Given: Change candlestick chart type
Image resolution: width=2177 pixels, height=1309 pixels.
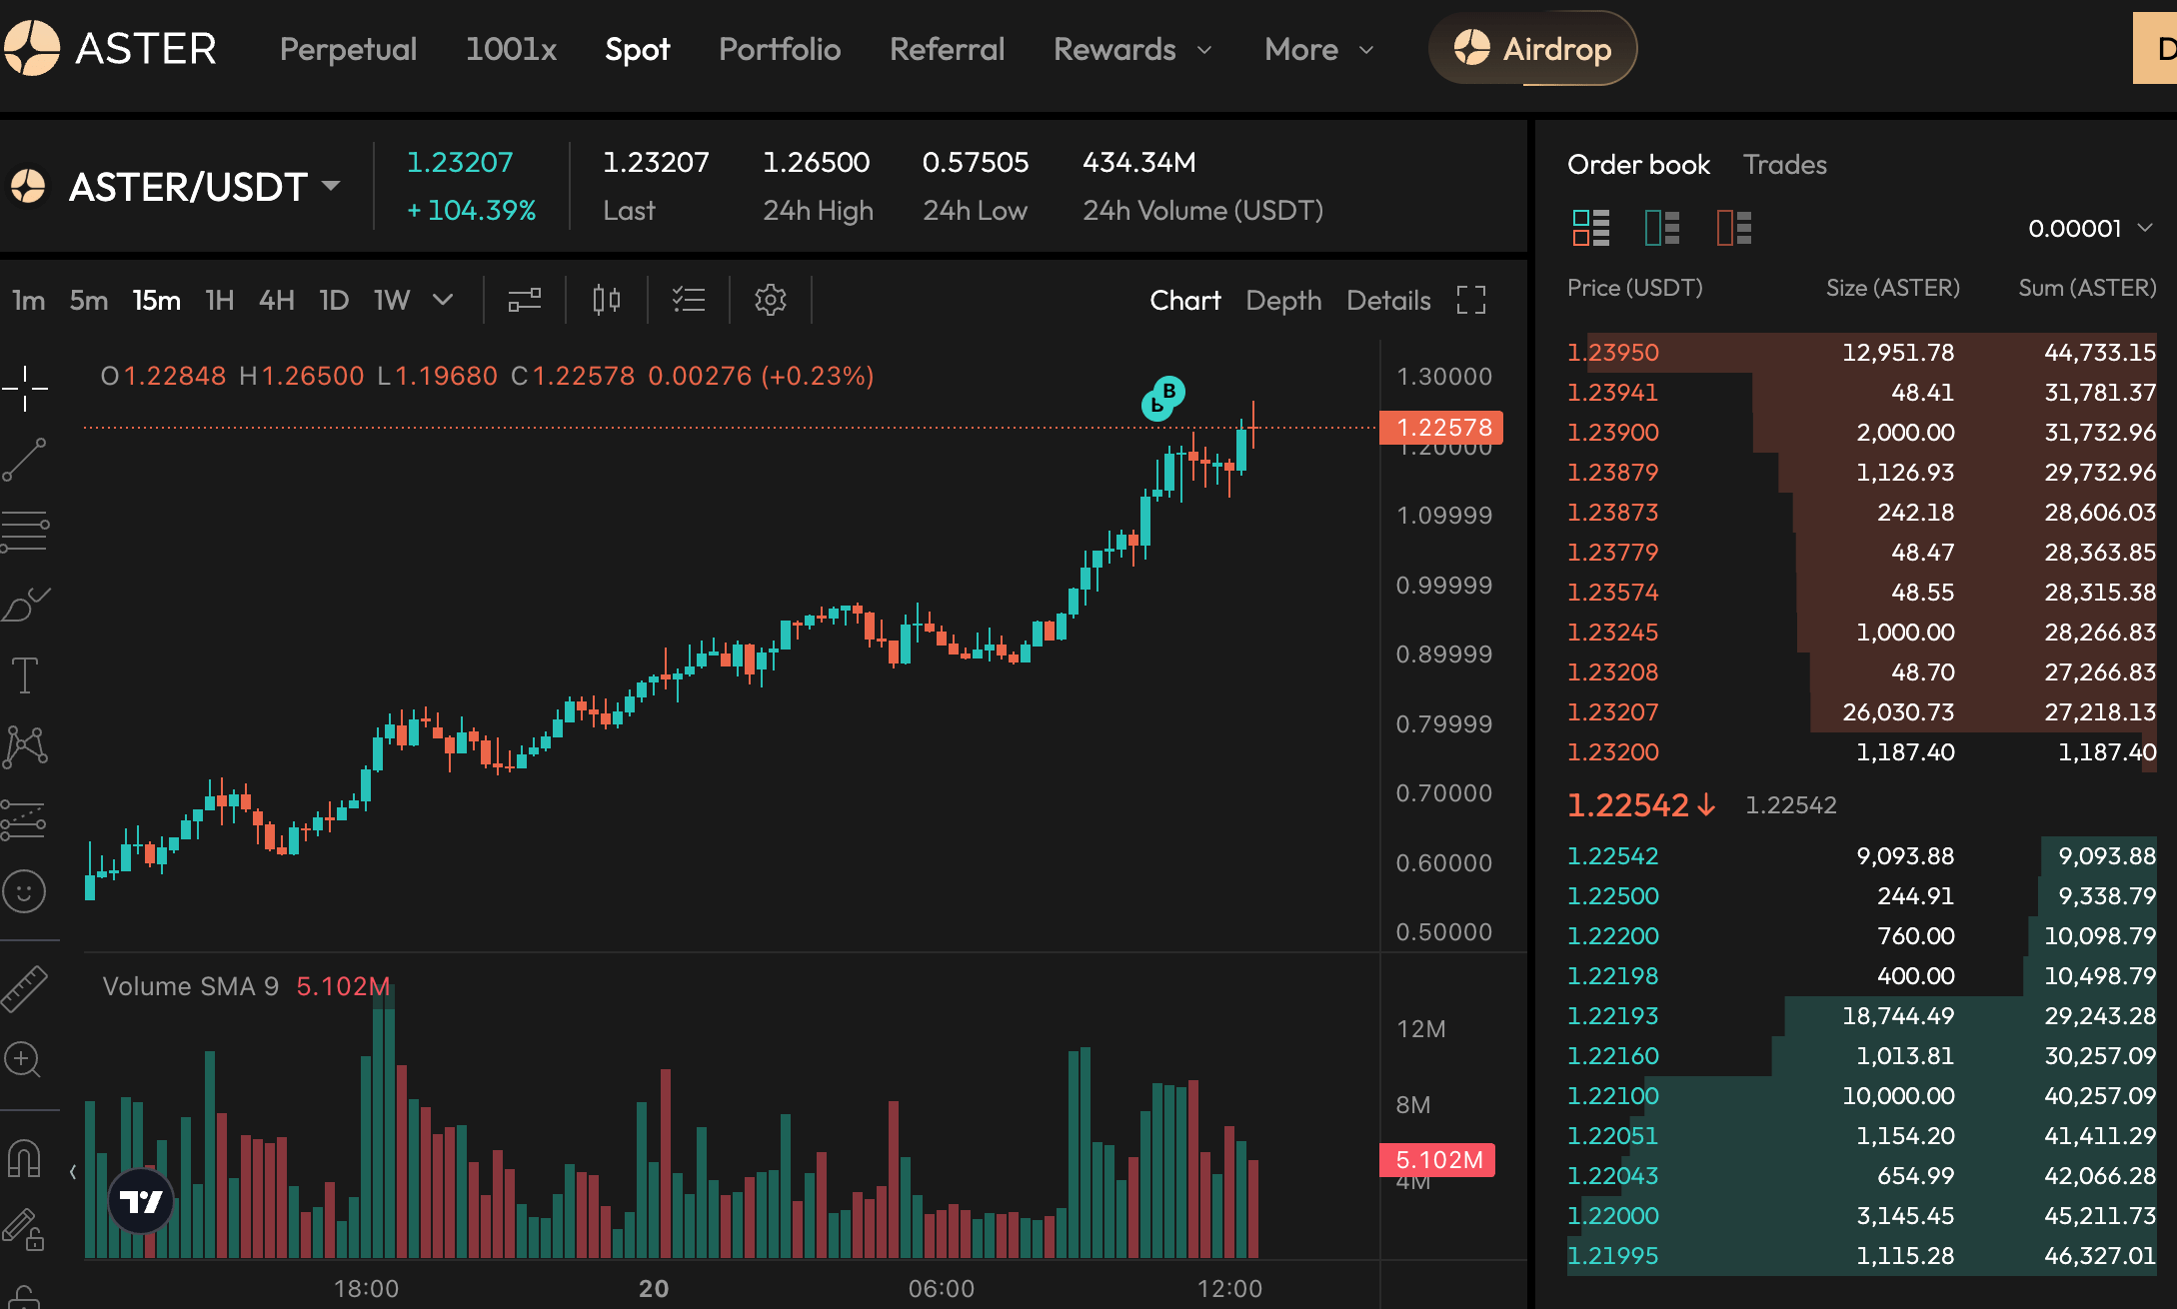Looking at the screenshot, I should click(607, 300).
